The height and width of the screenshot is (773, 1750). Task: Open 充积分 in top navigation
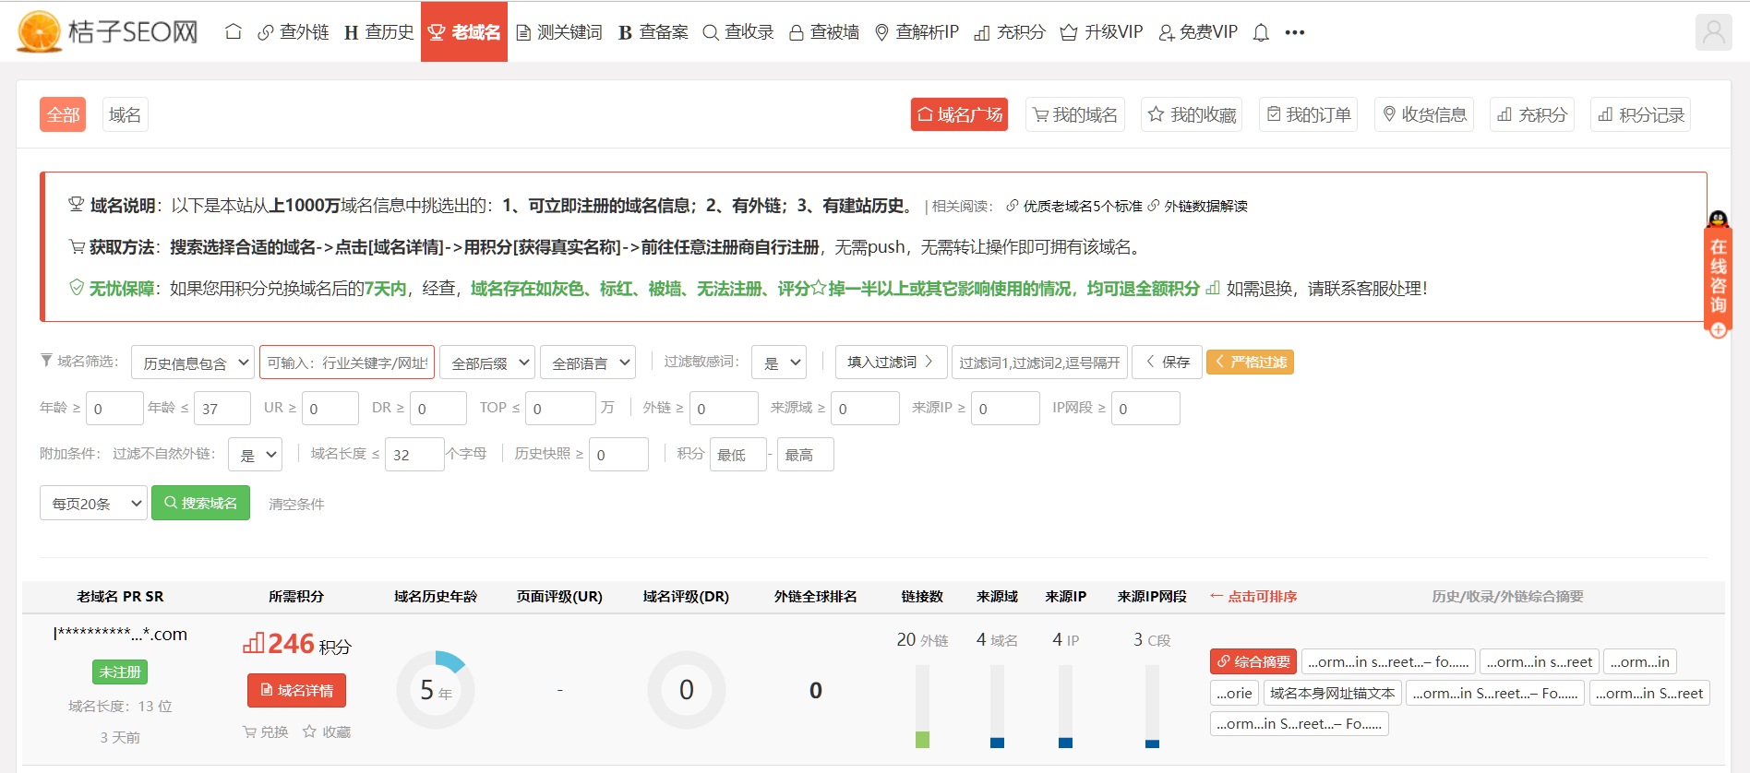[x=1010, y=32]
